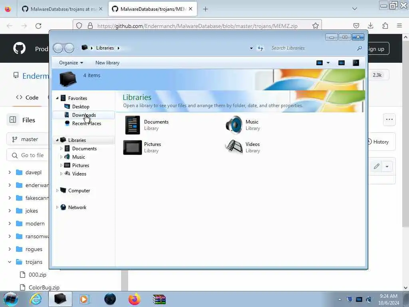Launch Internet Explorer from taskbar
Screen dimensions: 409x307
[36, 299]
